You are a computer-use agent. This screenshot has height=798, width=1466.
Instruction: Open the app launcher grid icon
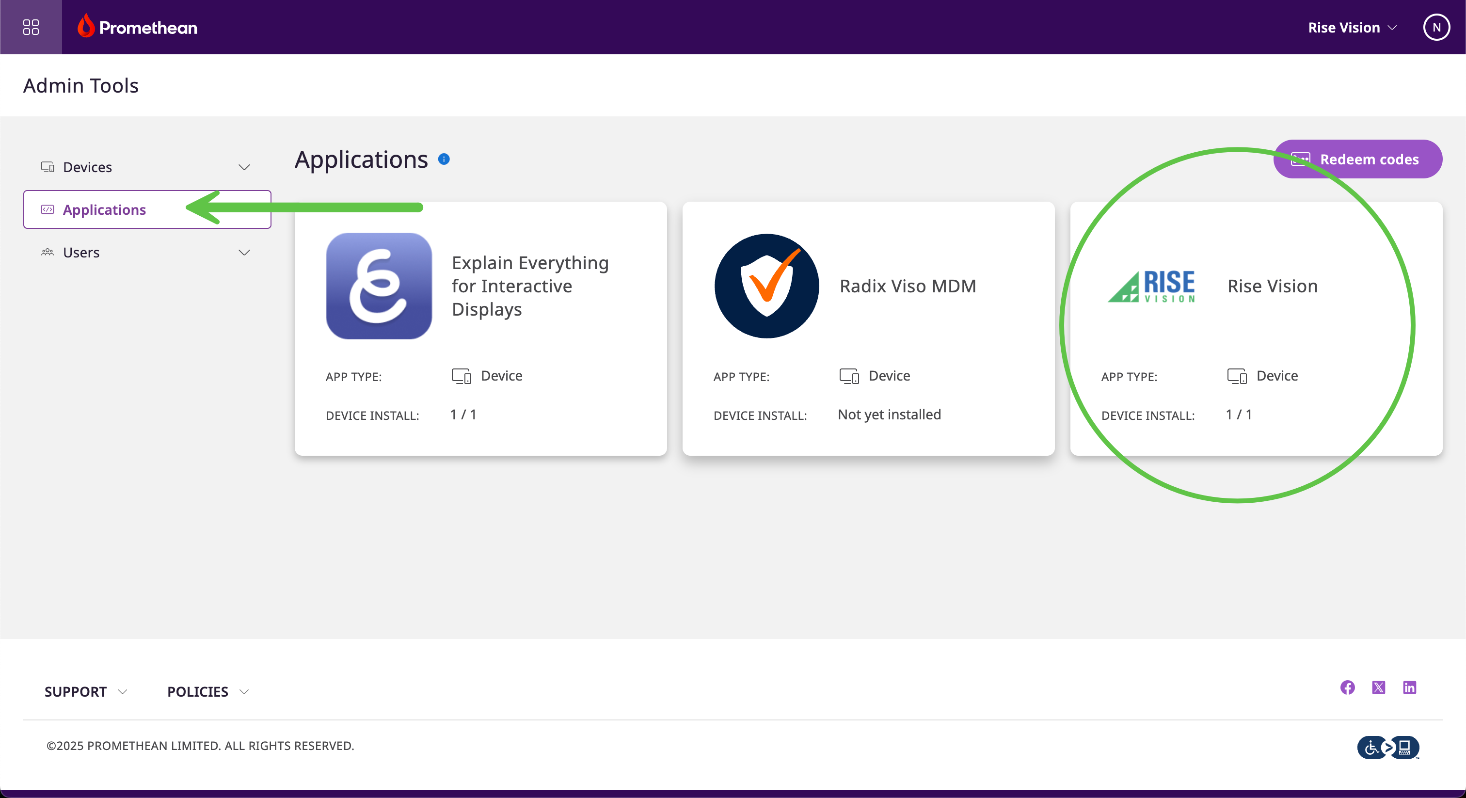[x=31, y=27]
